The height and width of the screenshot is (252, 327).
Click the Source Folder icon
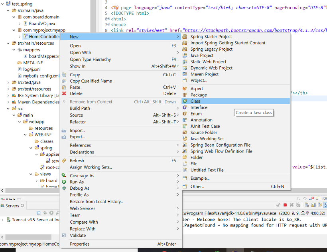click(185, 132)
